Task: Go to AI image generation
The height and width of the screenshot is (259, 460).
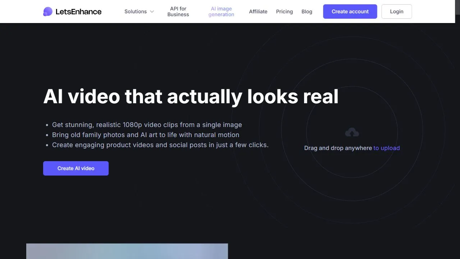Action: pos(221,12)
